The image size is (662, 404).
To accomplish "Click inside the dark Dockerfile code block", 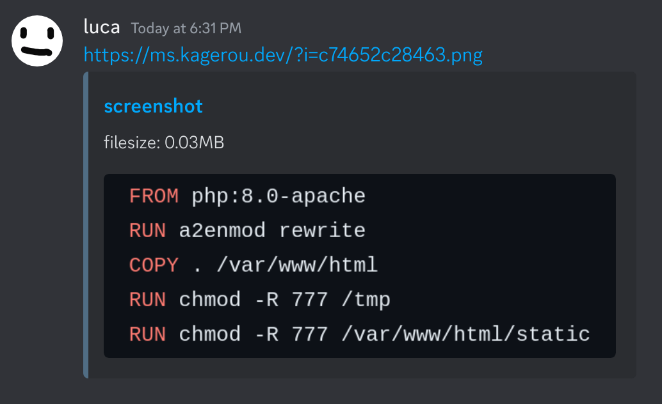I will coord(359,265).
